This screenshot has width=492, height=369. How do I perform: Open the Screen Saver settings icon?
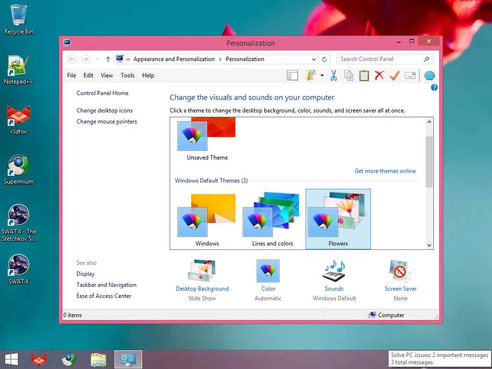[400, 271]
